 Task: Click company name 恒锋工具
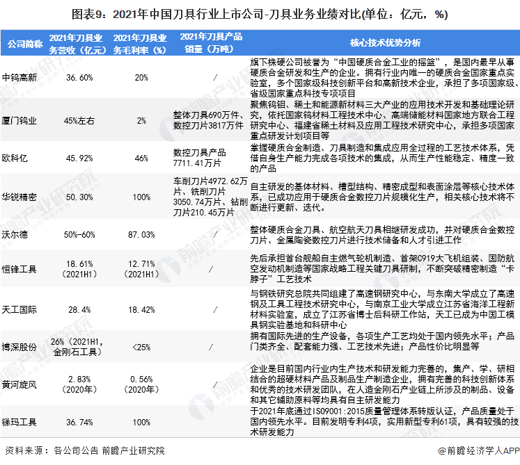click(19, 269)
